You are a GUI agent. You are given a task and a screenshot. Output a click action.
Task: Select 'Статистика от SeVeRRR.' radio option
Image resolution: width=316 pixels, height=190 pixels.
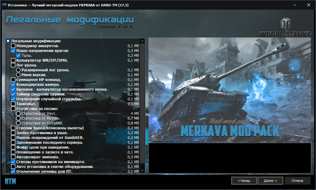[x=18, y=123]
